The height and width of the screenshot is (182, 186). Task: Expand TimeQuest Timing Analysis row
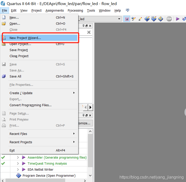click(18, 163)
